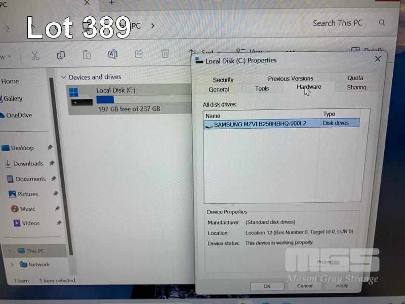Select the Local Disk (C:) drive icon
Screen dimensions: 405x304
(81, 98)
